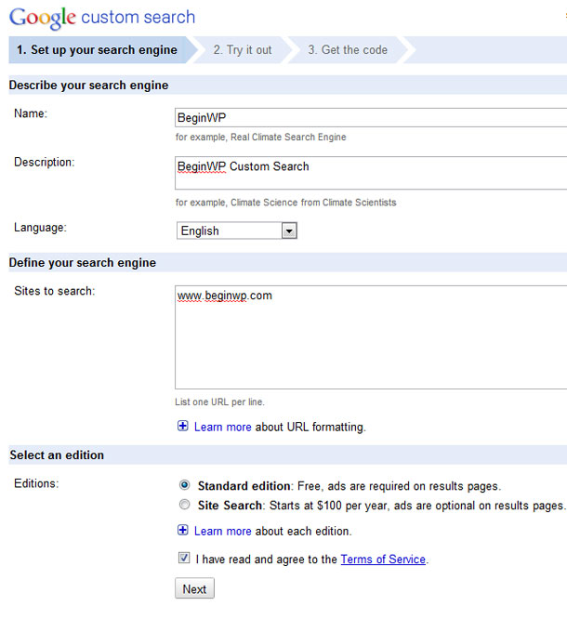567x619 pixels.
Task: Focus the Name field containing BeginWP
Action: point(371,118)
